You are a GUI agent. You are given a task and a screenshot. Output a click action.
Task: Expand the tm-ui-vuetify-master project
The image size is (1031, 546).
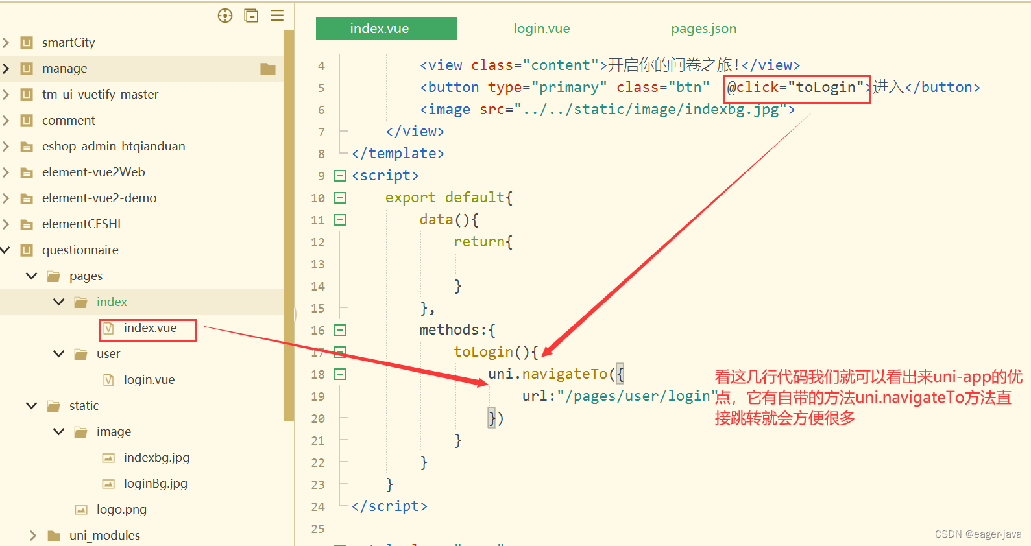(6, 95)
